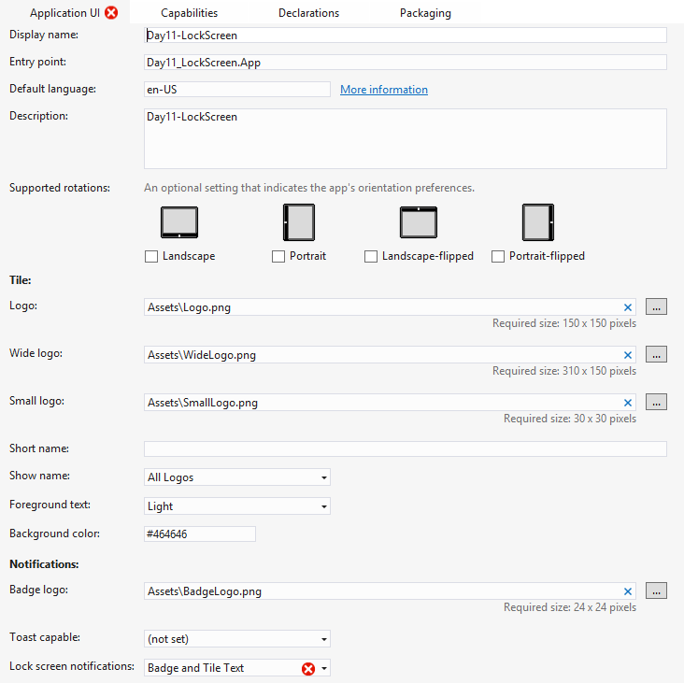Viewport: 684px width, 683px height.
Task: Open the Toast capable dropdown
Action: [x=237, y=639]
